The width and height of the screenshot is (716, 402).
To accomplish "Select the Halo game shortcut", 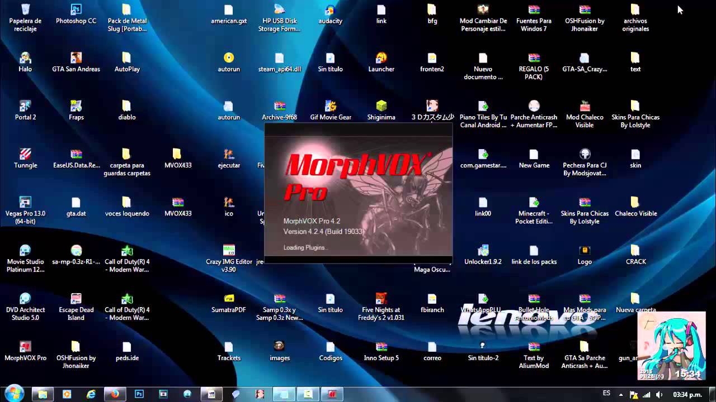I will point(25,63).
